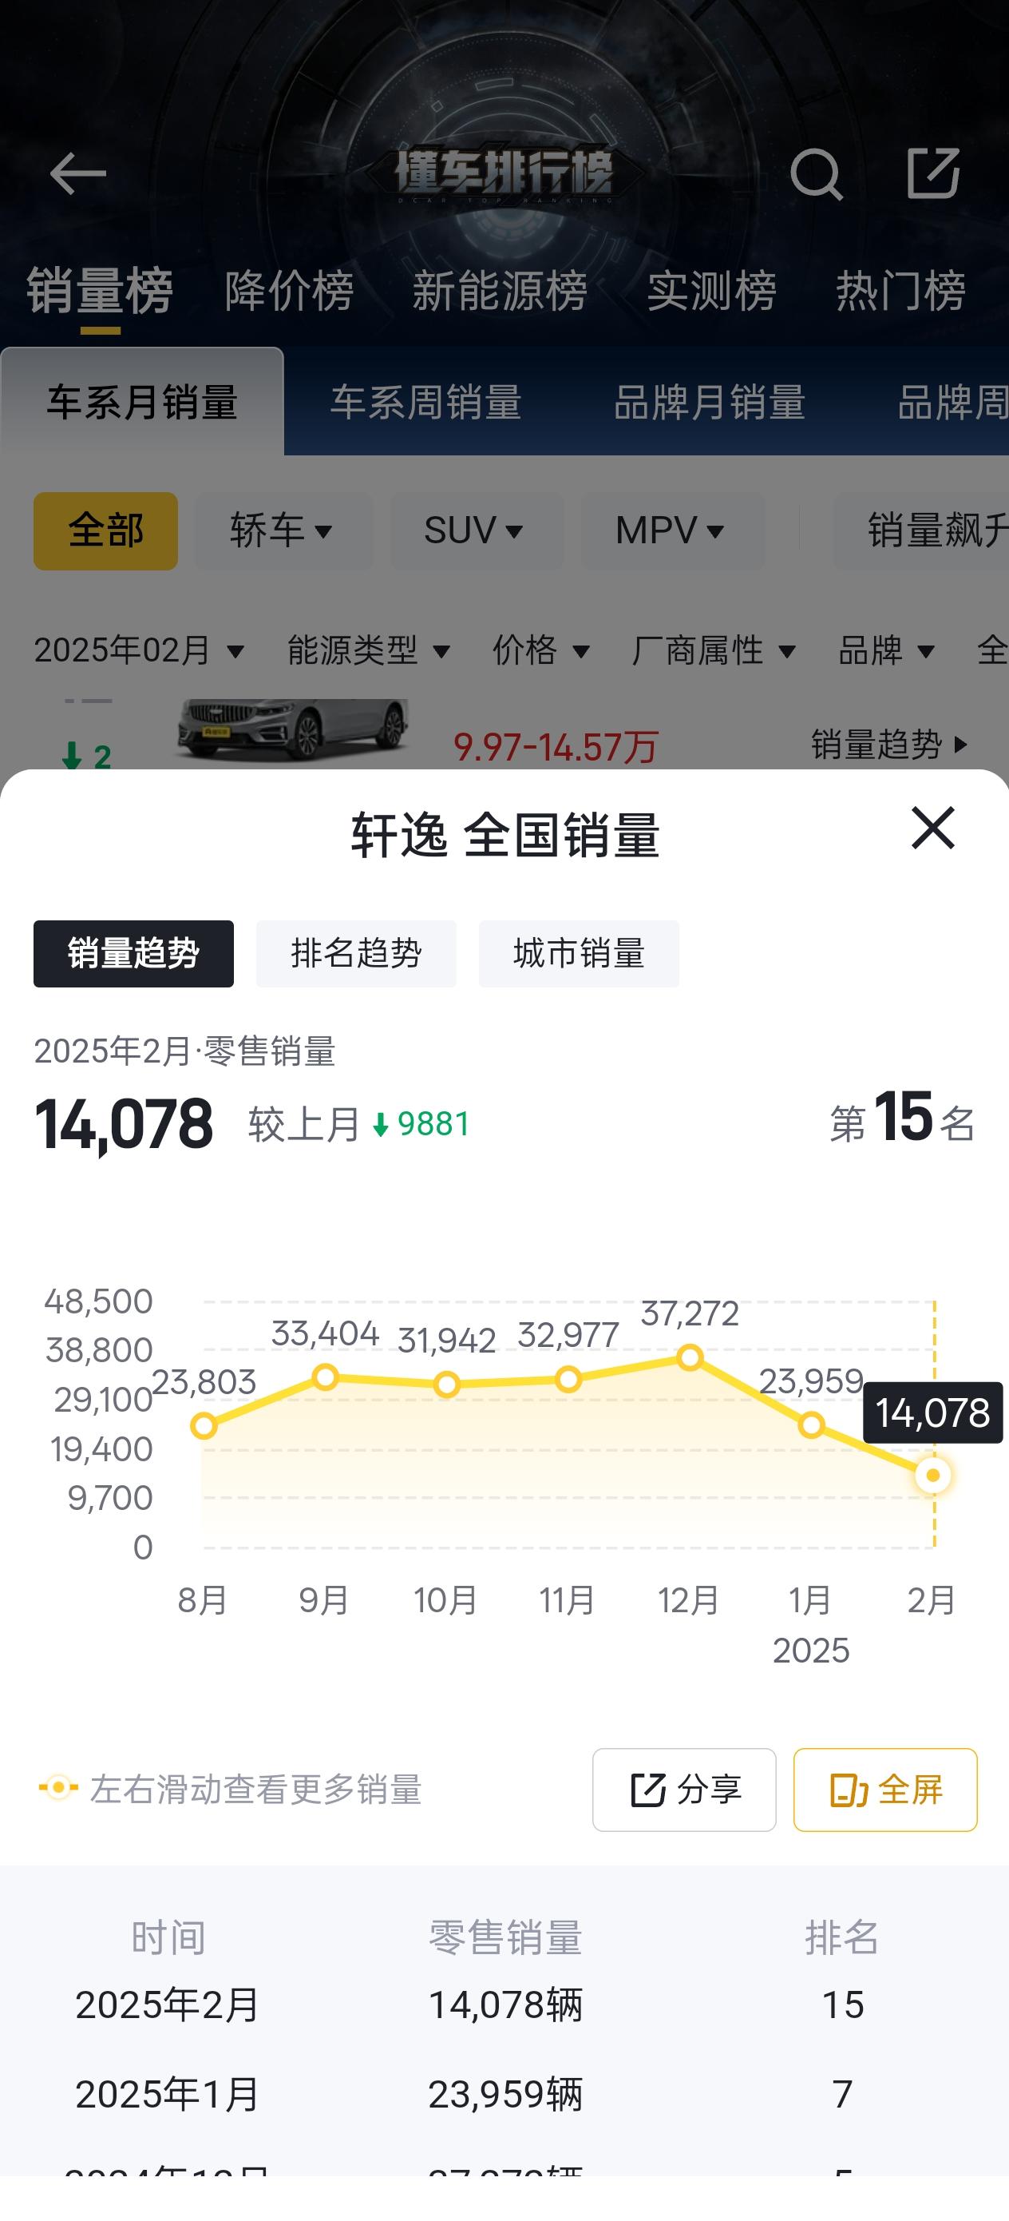Open the 厂商属性 dropdown

[714, 650]
